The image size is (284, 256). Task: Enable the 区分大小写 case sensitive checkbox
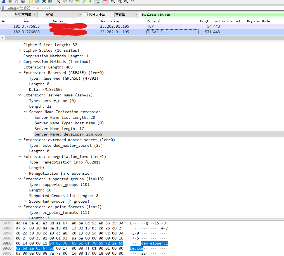point(86,15)
